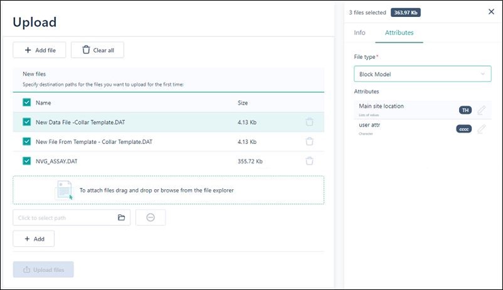Delete the New Data File -Collar Template.DAT row
The image size is (503, 290).
[x=309, y=122]
